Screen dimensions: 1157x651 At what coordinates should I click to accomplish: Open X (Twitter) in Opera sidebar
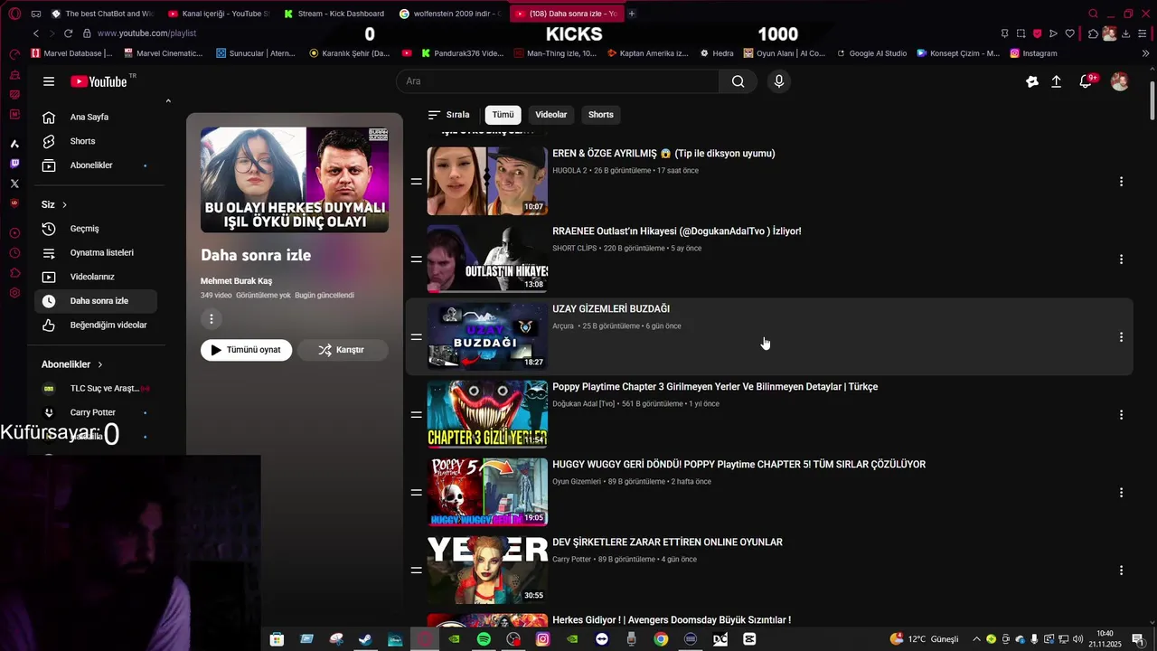(x=14, y=184)
